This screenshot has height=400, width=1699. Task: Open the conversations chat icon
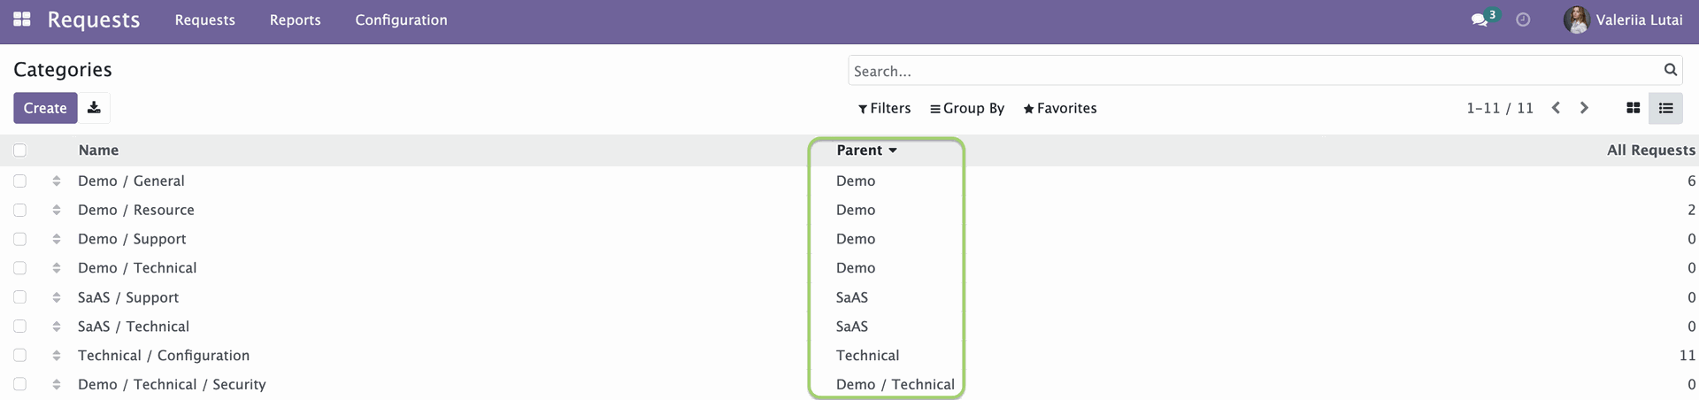[1479, 19]
